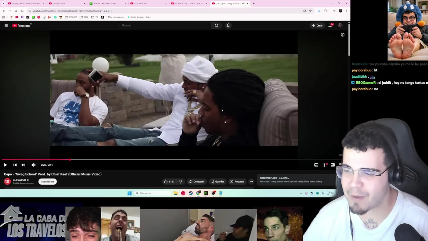Viewport: 428px width, 241px height.
Task: Click the video info card icon
Action: pyautogui.click(x=342, y=35)
